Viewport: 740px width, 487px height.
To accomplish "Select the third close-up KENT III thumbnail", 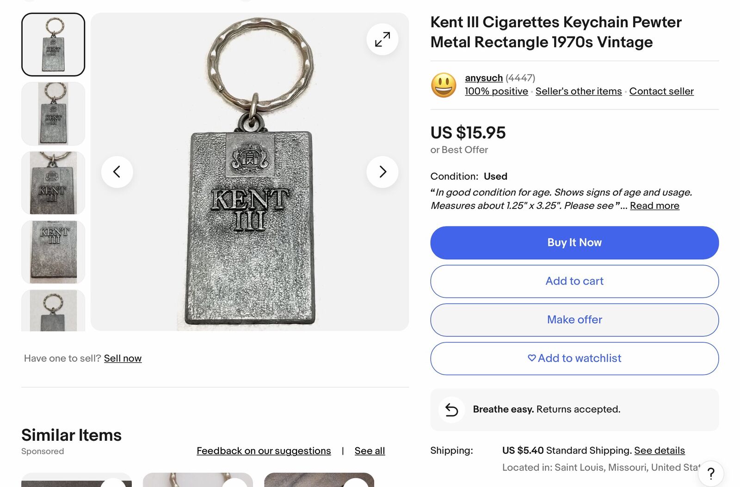I will pyautogui.click(x=53, y=183).
